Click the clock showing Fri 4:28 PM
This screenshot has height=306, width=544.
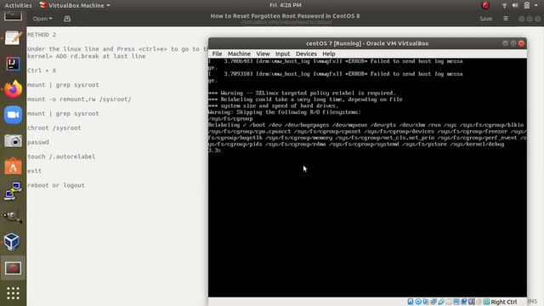coord(286,5)
